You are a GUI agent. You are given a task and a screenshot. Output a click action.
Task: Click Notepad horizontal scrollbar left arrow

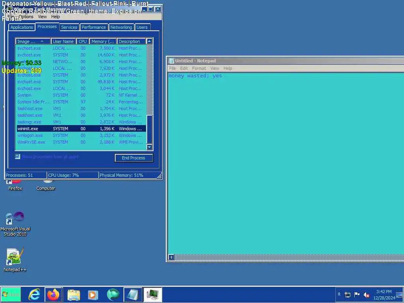tap(171, 257)
